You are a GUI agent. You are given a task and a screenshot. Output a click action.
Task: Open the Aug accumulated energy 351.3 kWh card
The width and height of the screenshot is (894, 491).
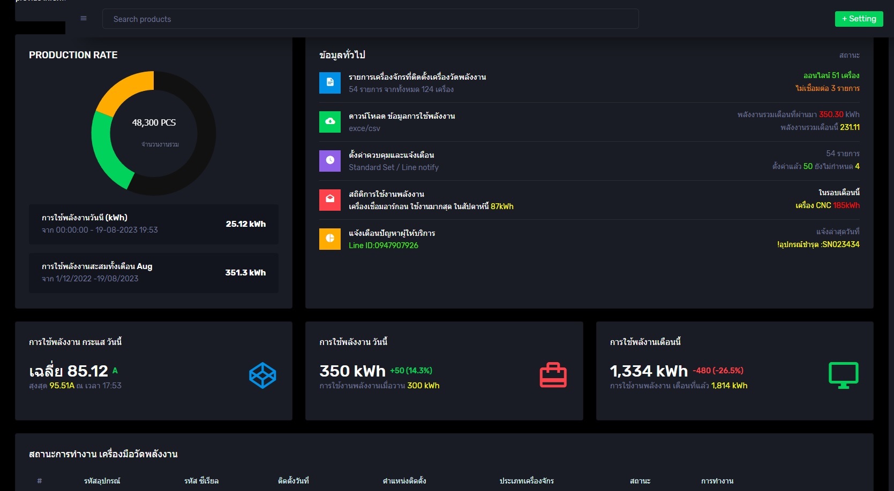click(x=154, y=273)
